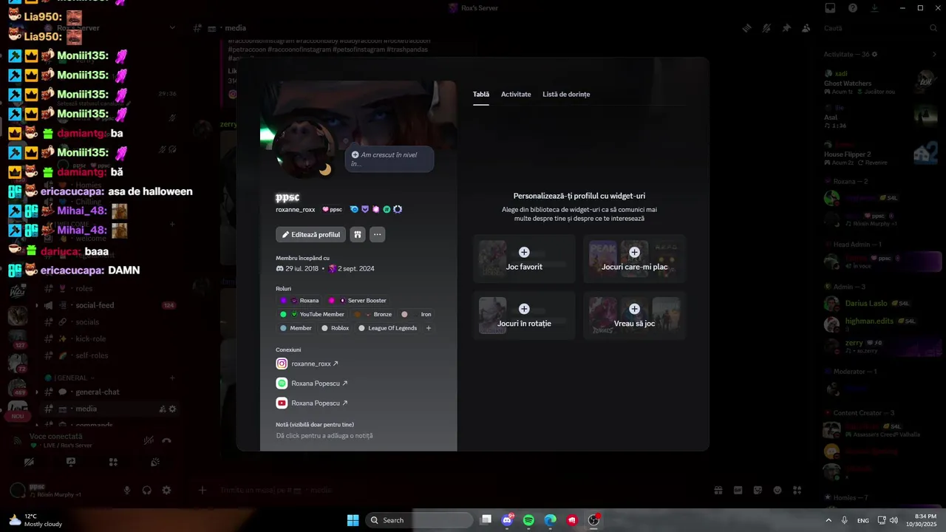Viewport: 946px width, 532px height.
Task: Click the taskbar Search box
Action: point(420,520)
